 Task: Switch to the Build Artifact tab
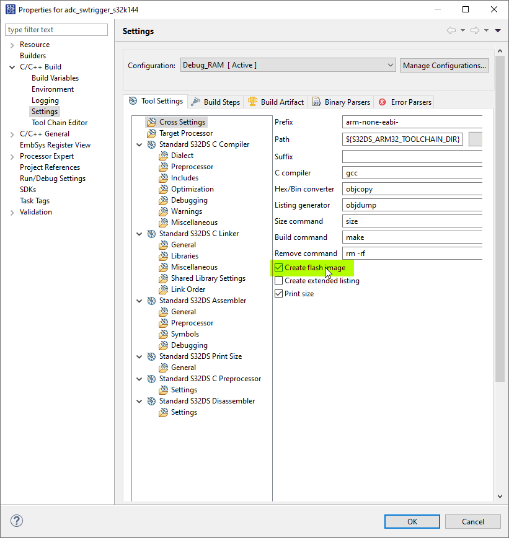click(x=276, y=102)
